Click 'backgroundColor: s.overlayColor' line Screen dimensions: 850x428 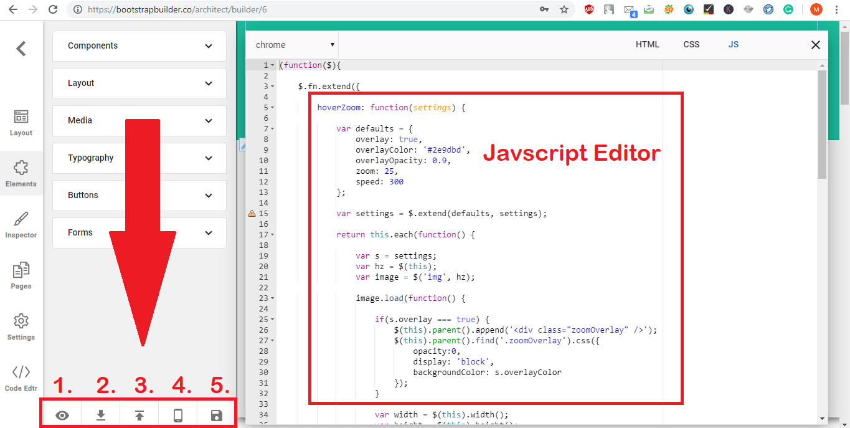[487, 372]
